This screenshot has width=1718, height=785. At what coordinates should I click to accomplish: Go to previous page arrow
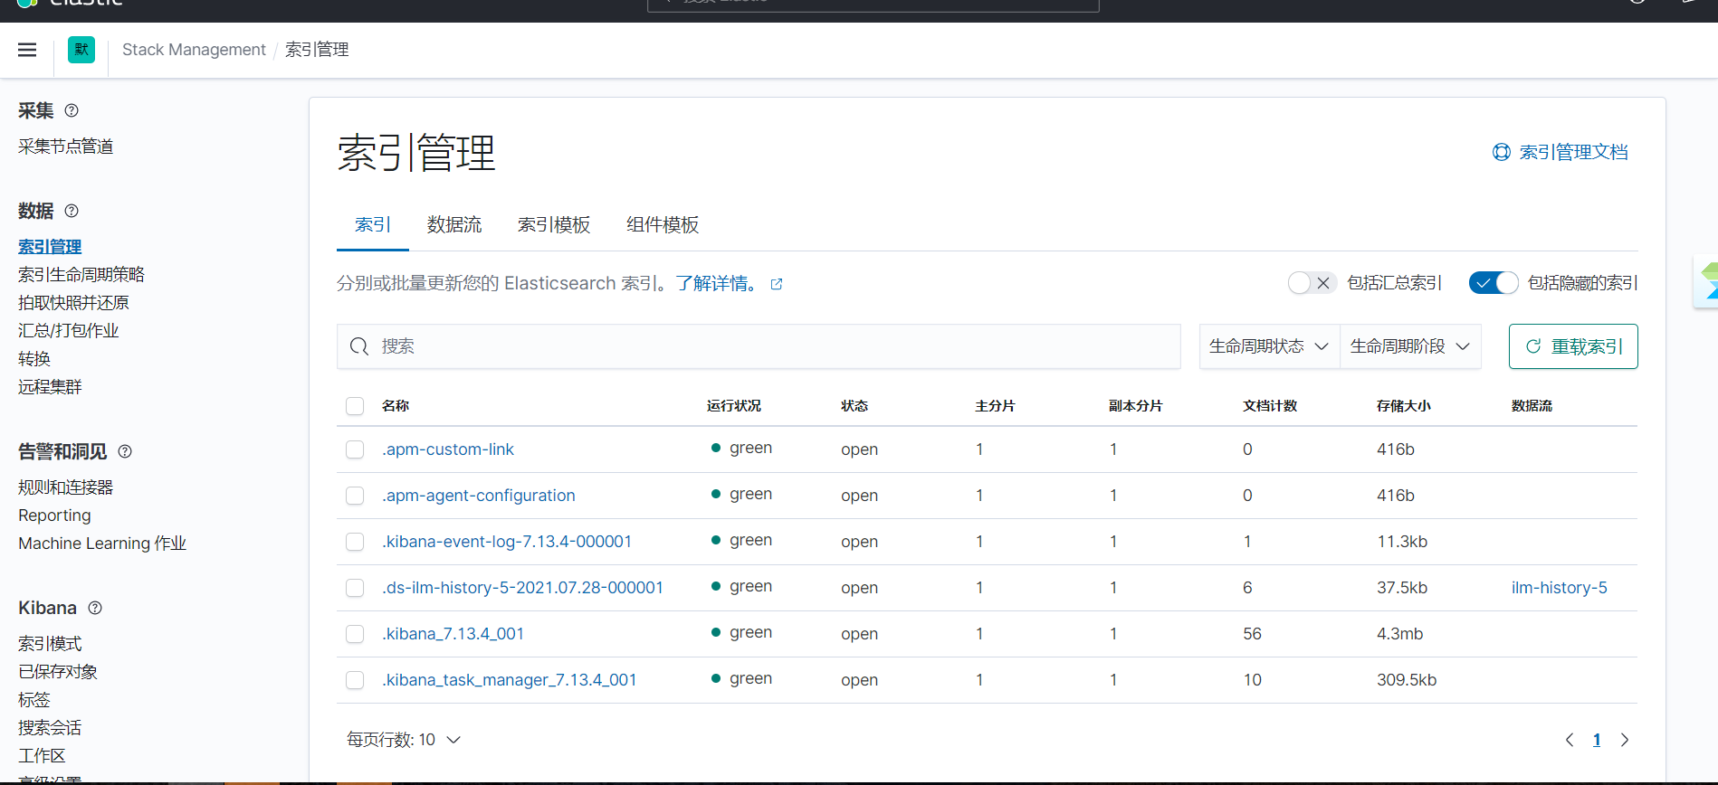tap(1570, 740)
